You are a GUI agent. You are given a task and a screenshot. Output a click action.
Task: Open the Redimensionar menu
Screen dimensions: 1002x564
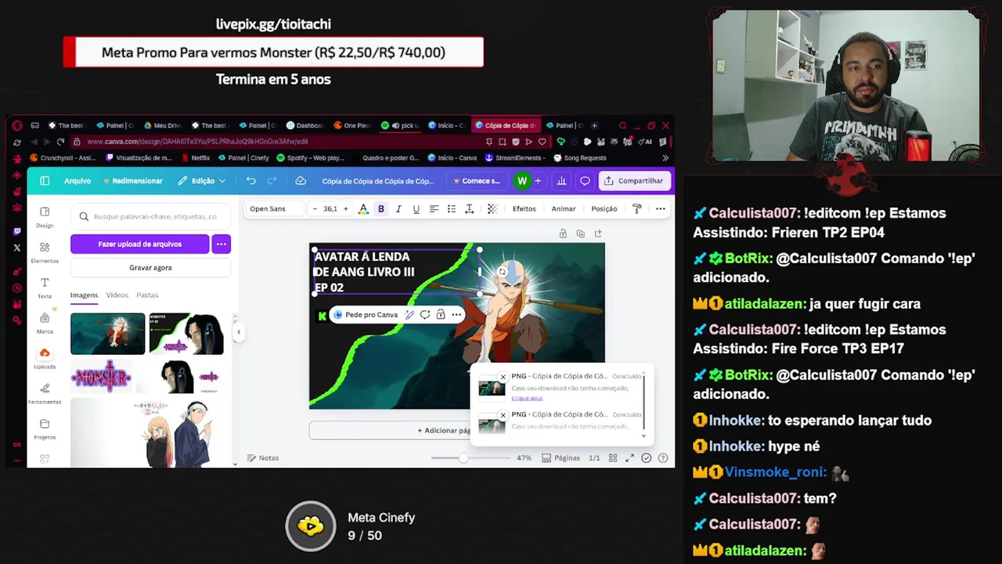[132, 181]
